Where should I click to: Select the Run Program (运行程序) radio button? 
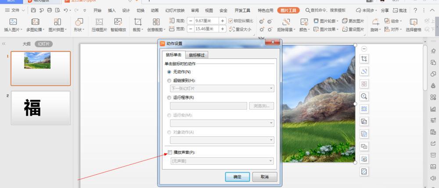point(169,98)
